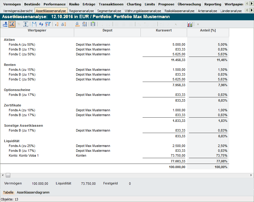Click the refresh arrows toolbar icon
The width and height of the screenshot is (254, 202).
tap(41, 24)
